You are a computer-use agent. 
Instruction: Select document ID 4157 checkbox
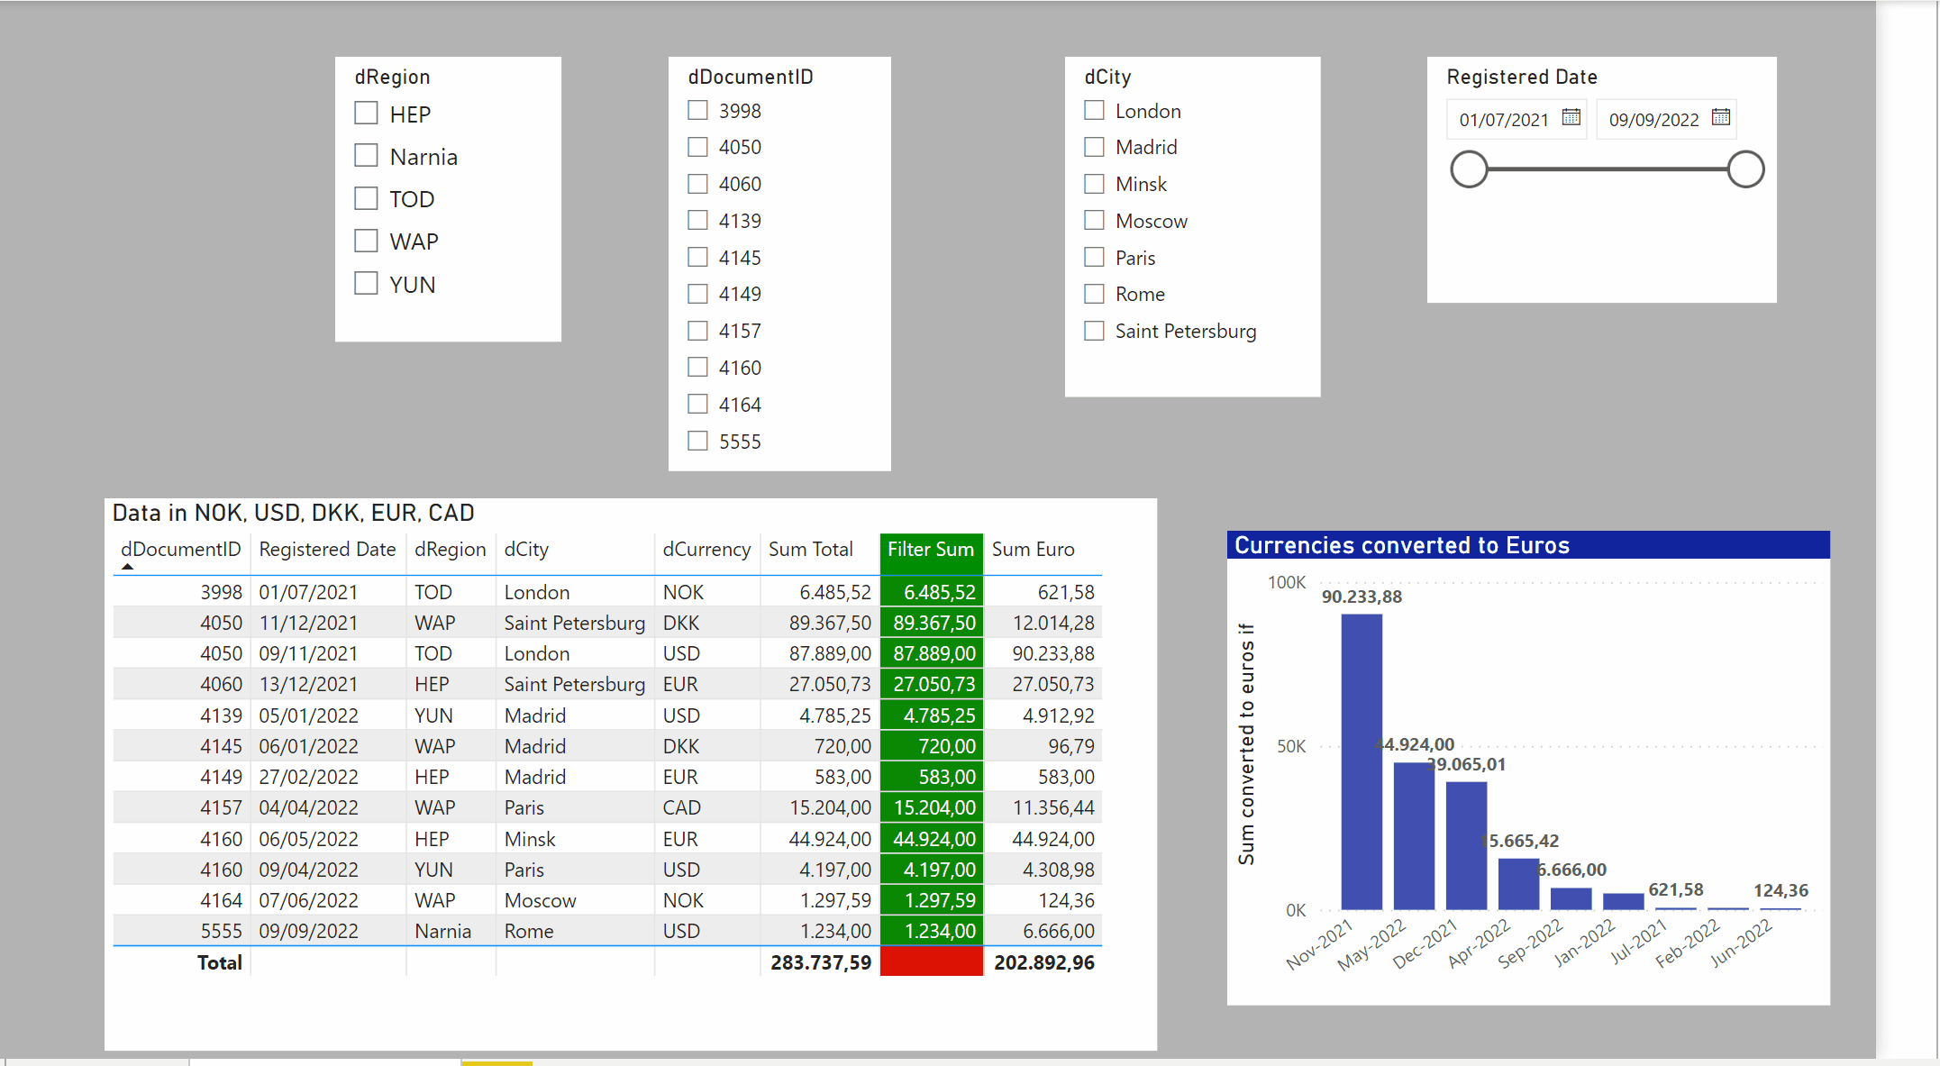[697, 331]
